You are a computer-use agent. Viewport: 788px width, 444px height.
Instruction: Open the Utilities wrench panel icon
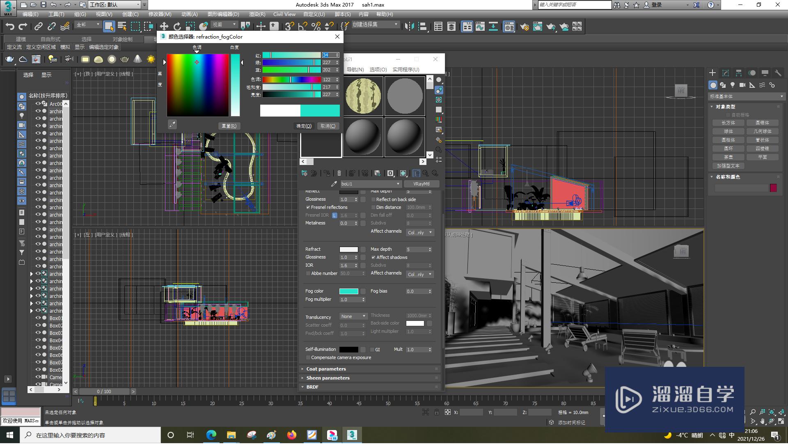778,73
